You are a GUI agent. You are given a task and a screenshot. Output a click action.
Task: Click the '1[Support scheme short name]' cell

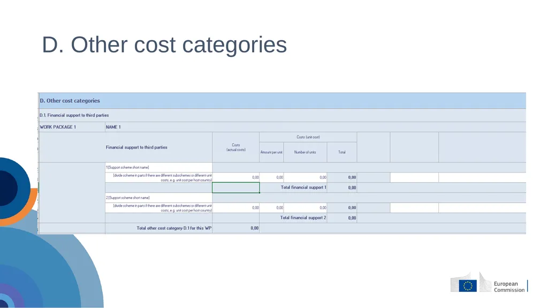158,167
